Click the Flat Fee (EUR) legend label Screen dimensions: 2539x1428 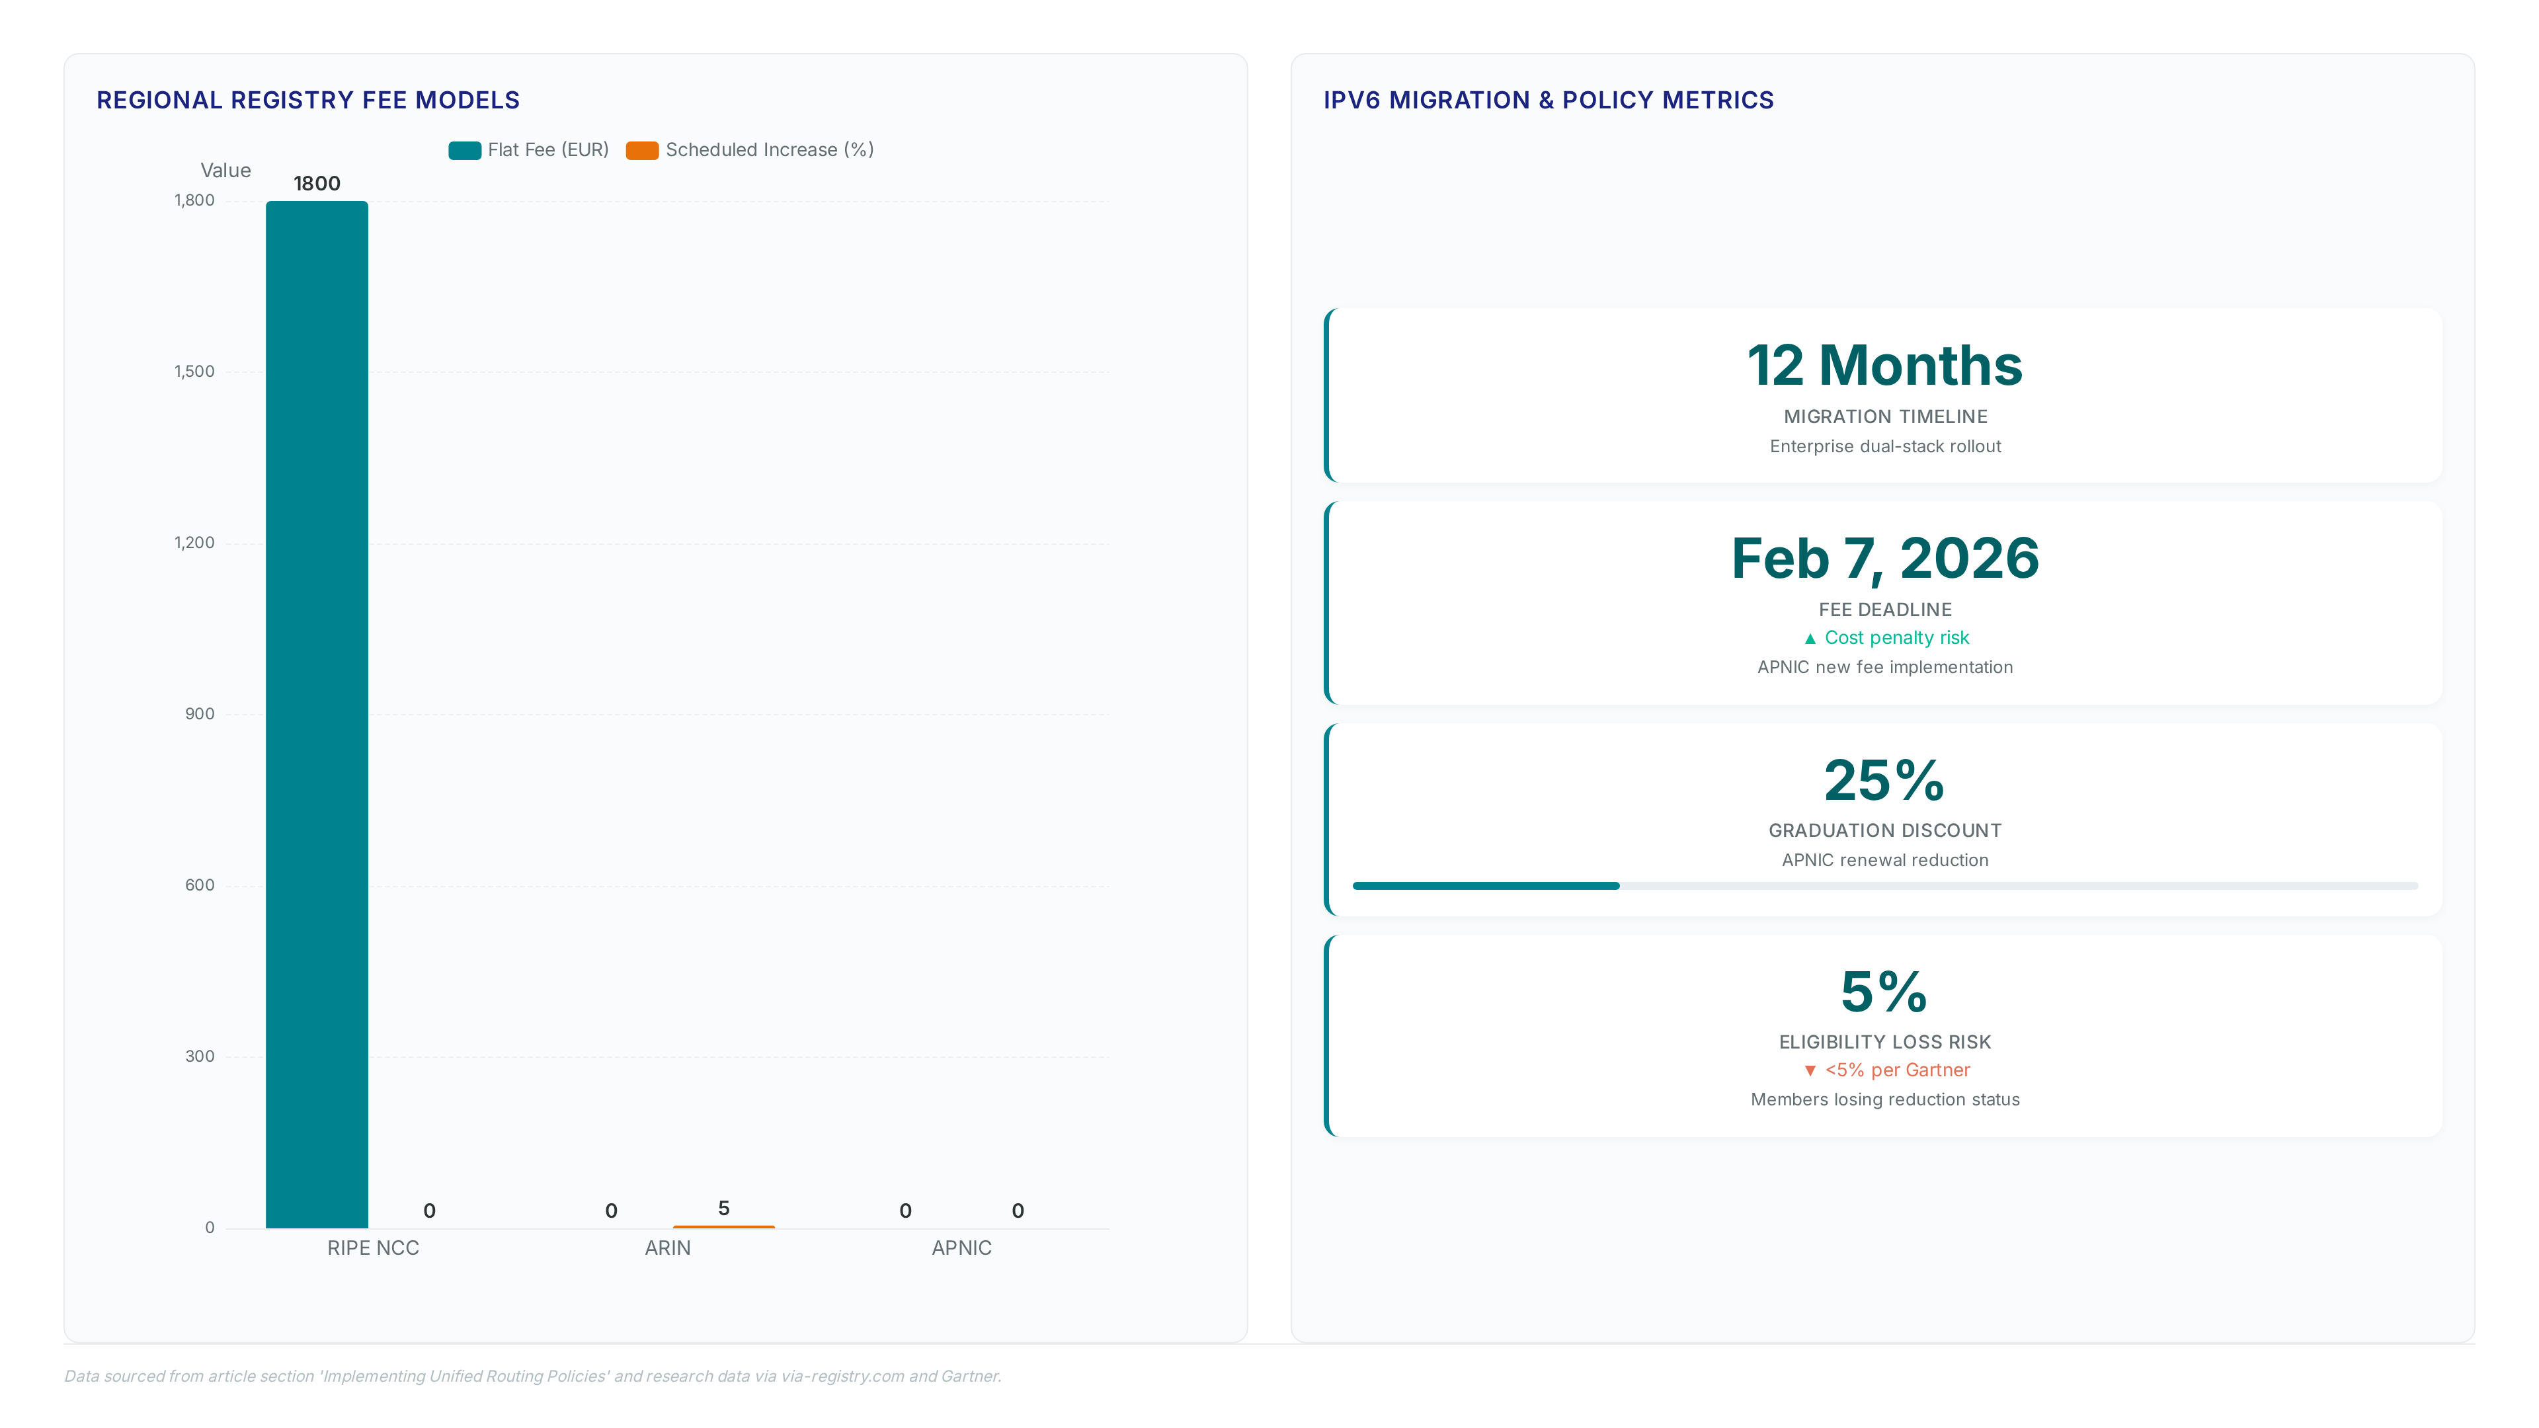pos(548,150)
